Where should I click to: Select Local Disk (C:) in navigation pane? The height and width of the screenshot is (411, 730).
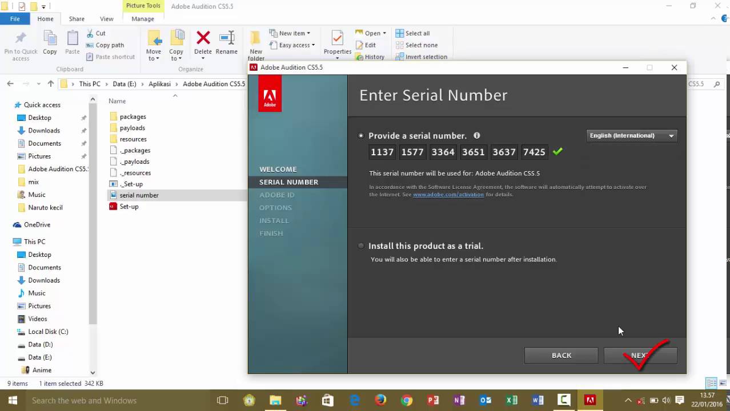48,332
